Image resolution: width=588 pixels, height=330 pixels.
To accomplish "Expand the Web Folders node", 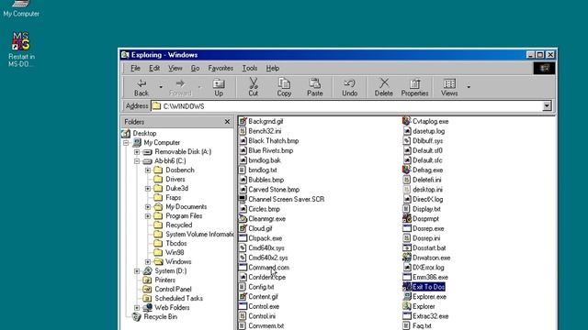I will click(x=137, y=308).
